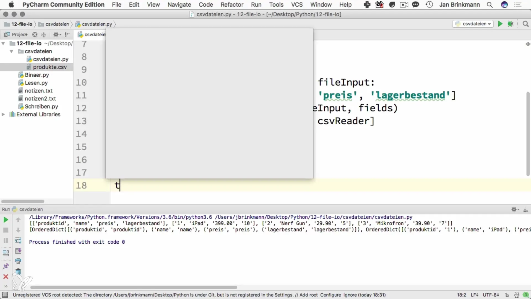
Task: Open the Navigate menu
Action: pos(179,5)
